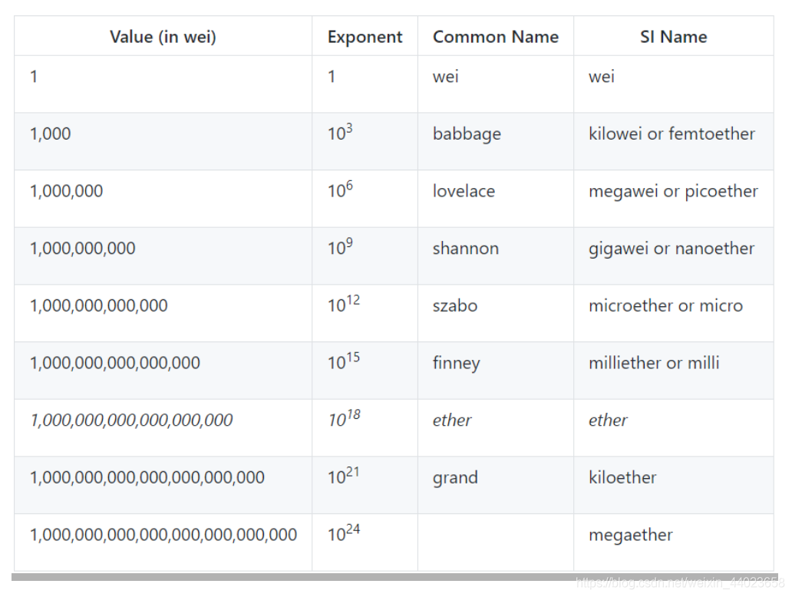The height and width of the screenshot is (597, 792).
Task: Select the "megaether" cell
Action: [x=630, y=535]
